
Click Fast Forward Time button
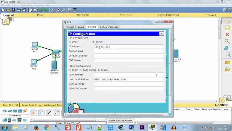[53, 105]
